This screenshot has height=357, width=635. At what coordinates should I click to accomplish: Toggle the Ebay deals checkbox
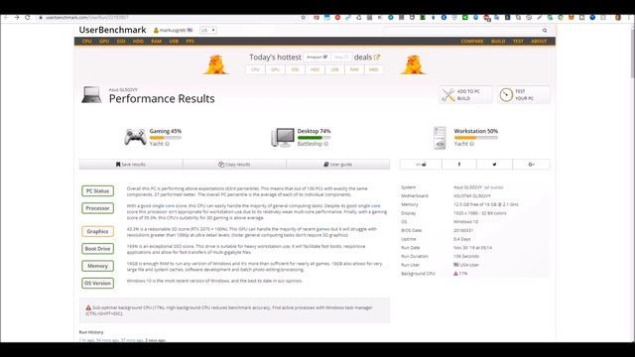coord(346,58)
